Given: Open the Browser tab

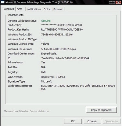Looking at the screenshot, I should point(58,9).
